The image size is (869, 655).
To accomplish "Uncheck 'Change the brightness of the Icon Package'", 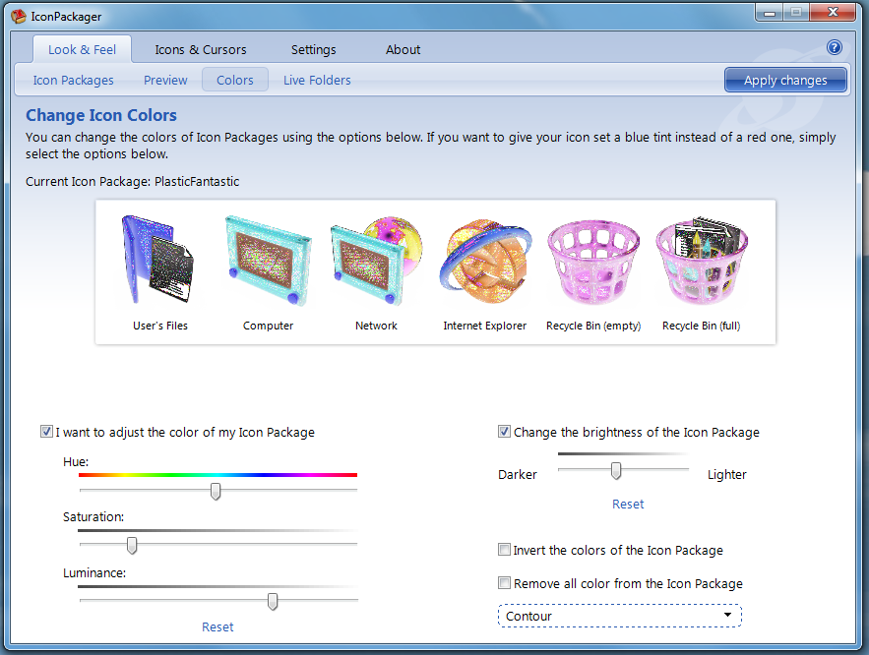I will coord(504,431).
